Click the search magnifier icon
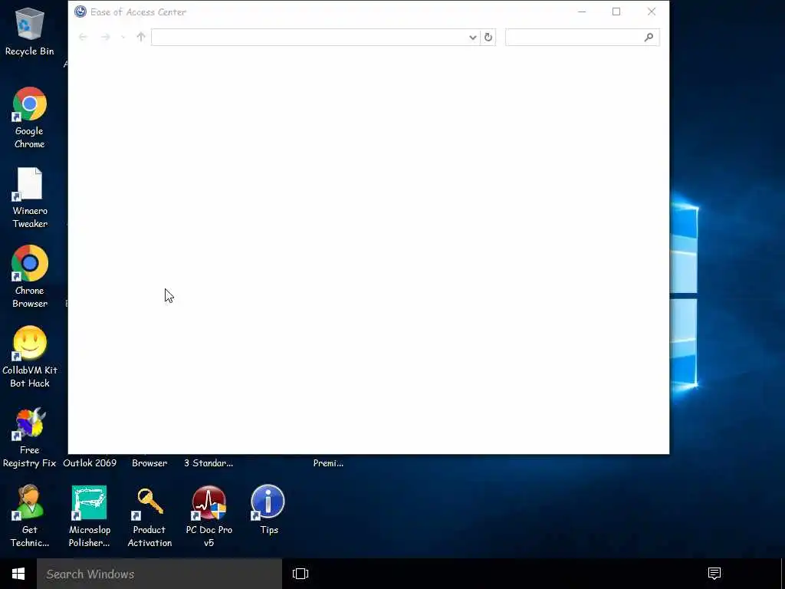Image resolution: width=785 pixels, height=589 pixels. click(649, 37)
